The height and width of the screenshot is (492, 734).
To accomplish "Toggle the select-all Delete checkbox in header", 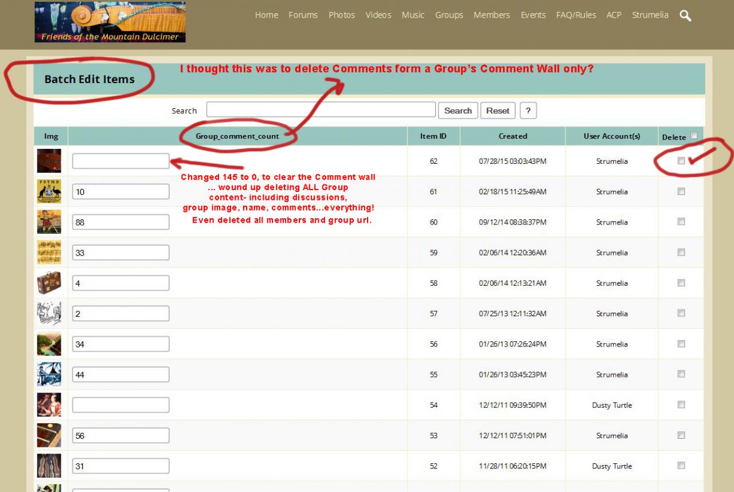I will click(x=694, y=136).
